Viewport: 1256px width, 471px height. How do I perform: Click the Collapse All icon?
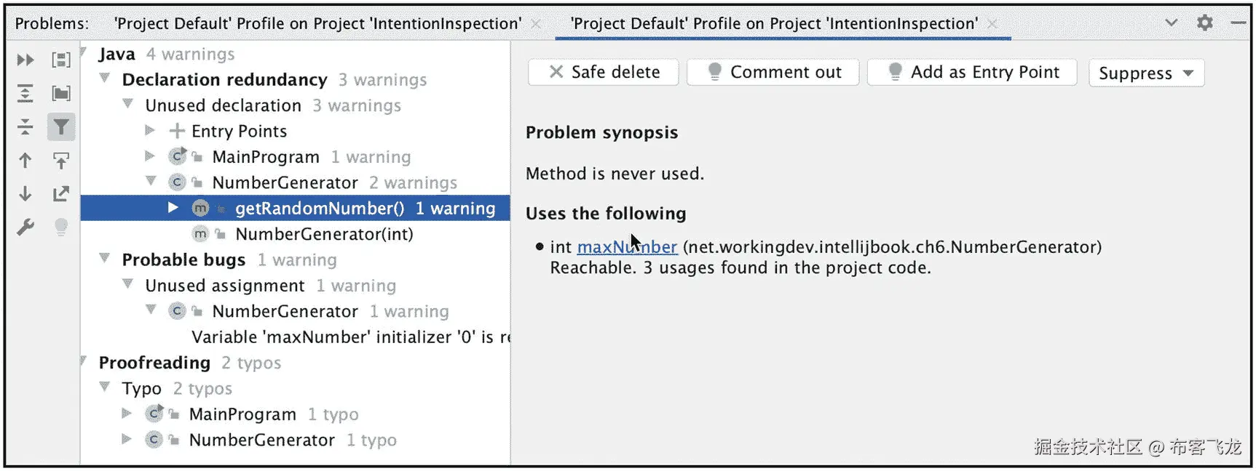tap(25, 127)
